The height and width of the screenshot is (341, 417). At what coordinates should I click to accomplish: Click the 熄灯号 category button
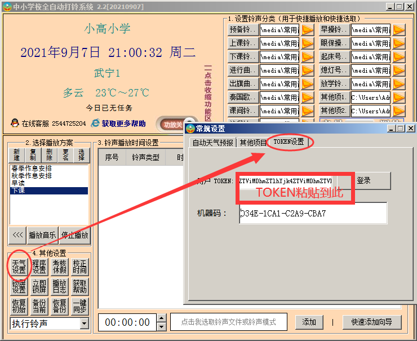tap(334, 70)
